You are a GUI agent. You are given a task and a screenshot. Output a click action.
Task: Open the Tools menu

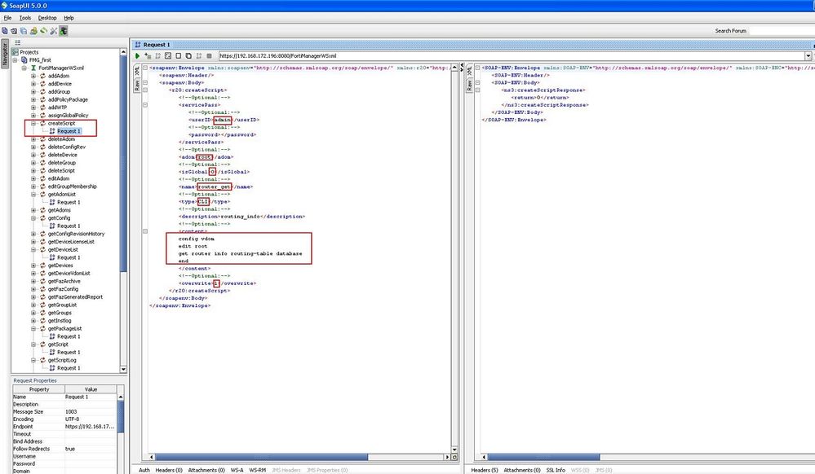(x=25, y=17)
